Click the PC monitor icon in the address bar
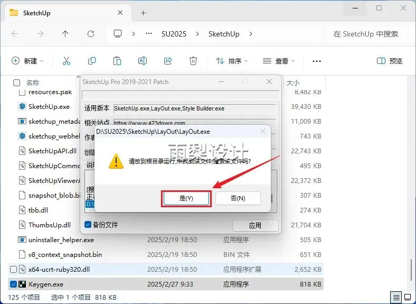 pyautogui.click(x=118, y=34)
